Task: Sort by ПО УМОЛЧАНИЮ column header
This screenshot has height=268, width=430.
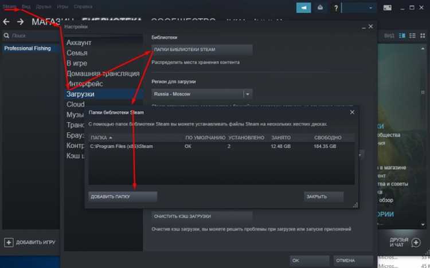Action: click(205, 137)
